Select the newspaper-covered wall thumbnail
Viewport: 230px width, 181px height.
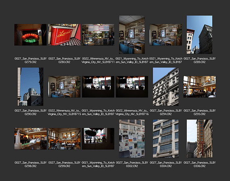click(x=132, y=139)
